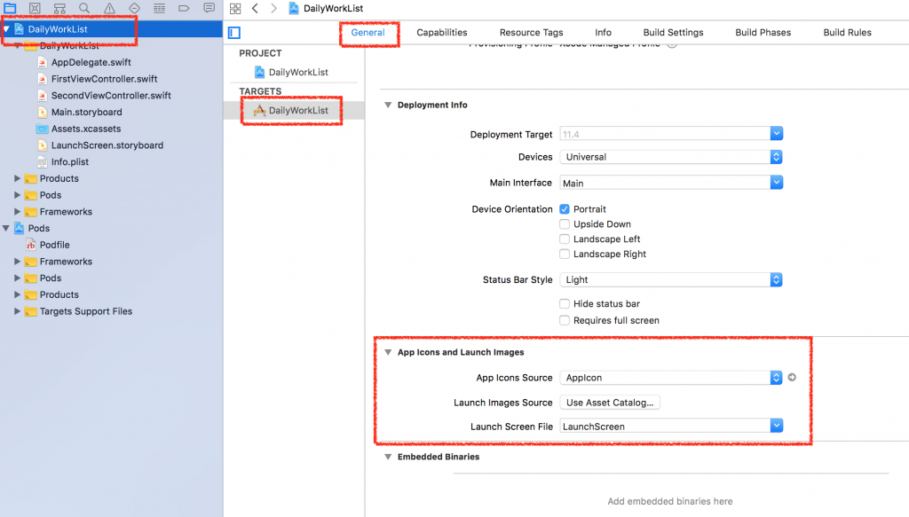Image resolution: width=909 pixels, height=517 pixels.
Task: Toggle the Portrait orientation checkbox
Action: click(x=564, y=209)
